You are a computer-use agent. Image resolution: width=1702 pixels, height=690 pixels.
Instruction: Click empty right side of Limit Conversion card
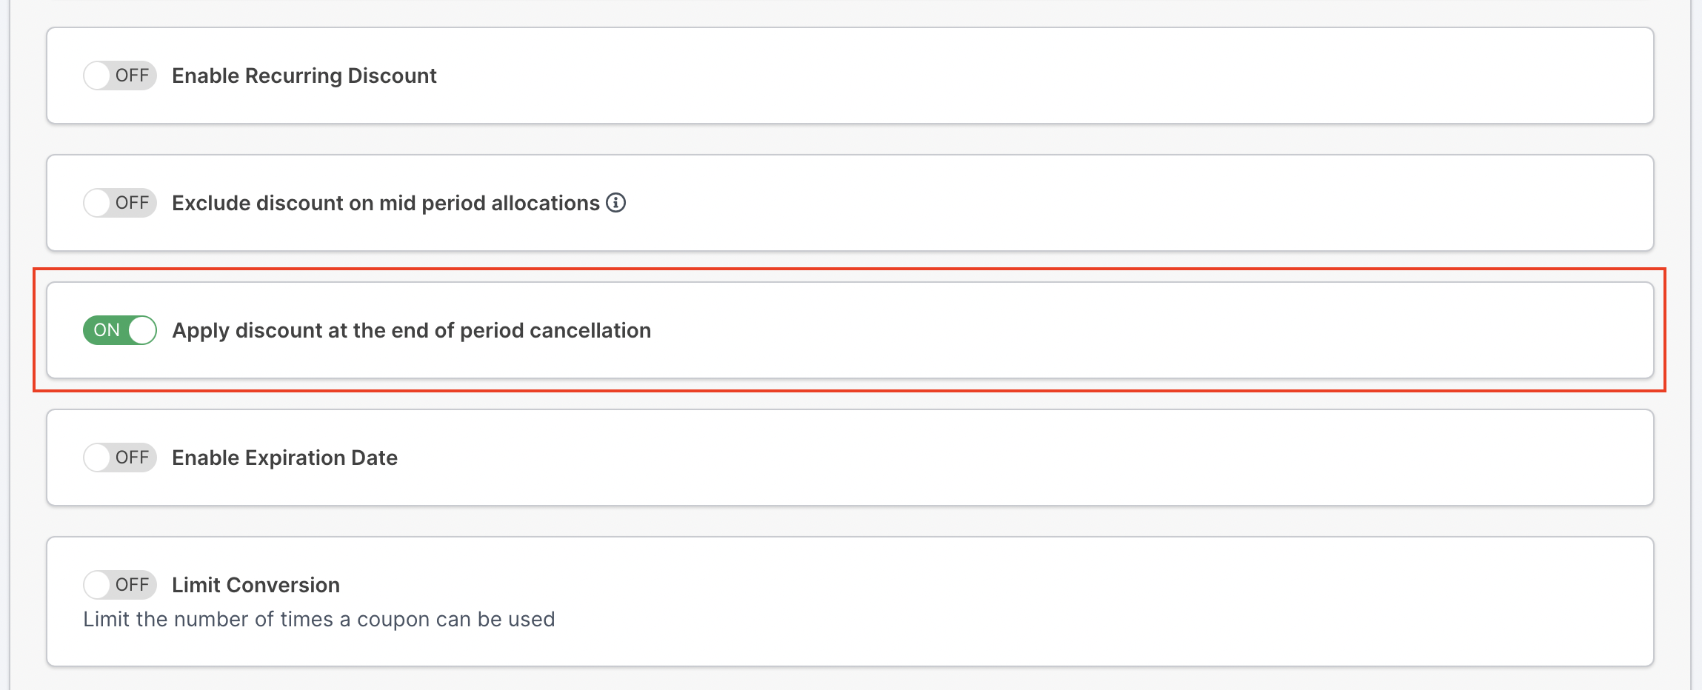click(x=1185, y=600)
